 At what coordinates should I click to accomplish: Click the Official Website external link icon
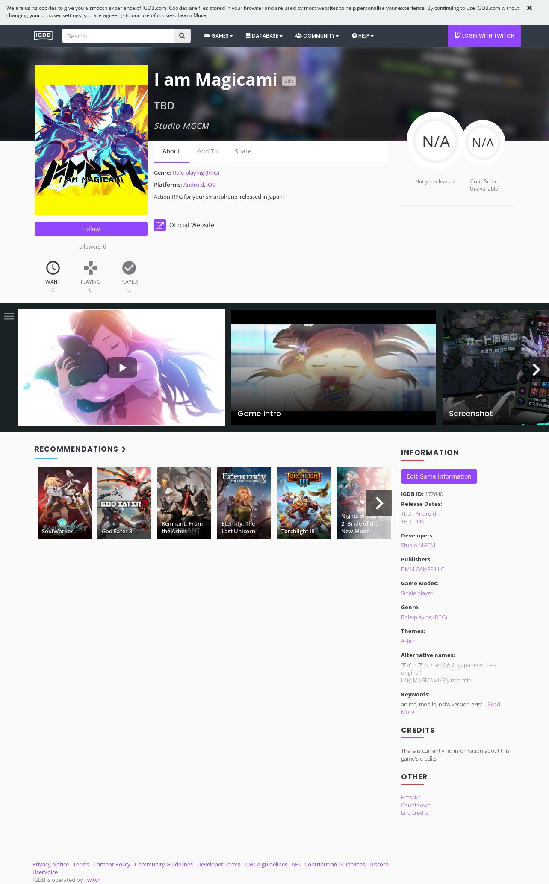pyautogui.click(x=160, y=225)
